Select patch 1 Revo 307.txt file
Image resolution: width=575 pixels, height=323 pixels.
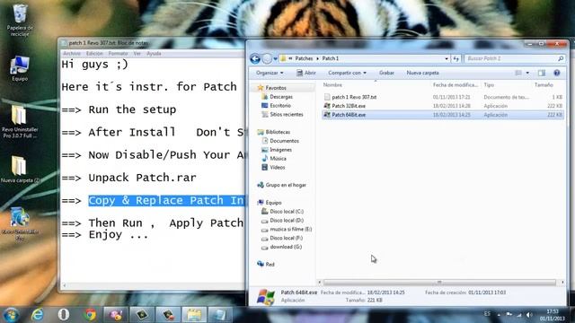354,97
